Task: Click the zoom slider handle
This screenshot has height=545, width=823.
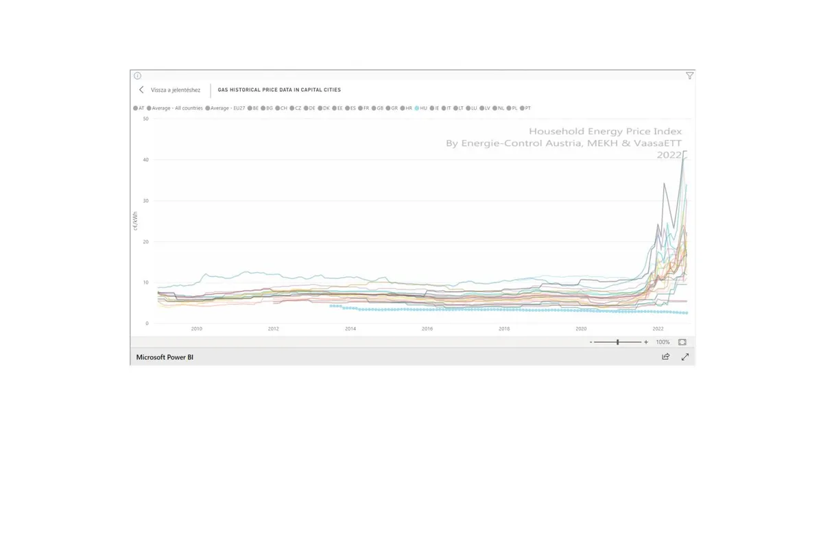Action: pos(618,341)
